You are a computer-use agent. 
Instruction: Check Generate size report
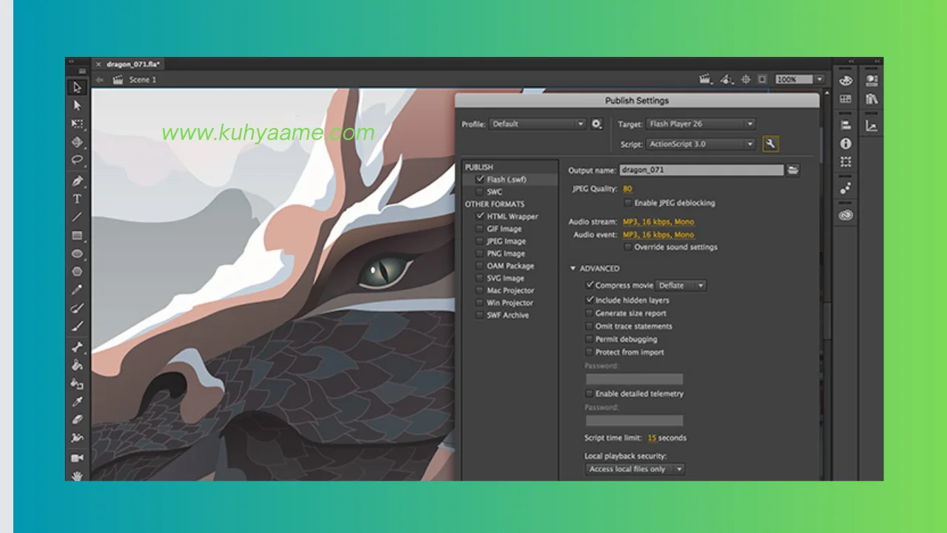coord(590,313)
